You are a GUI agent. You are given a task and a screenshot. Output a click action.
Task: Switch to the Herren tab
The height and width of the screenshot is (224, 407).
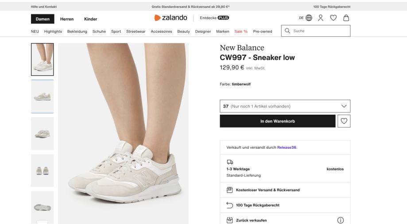(x=67, y=19)
